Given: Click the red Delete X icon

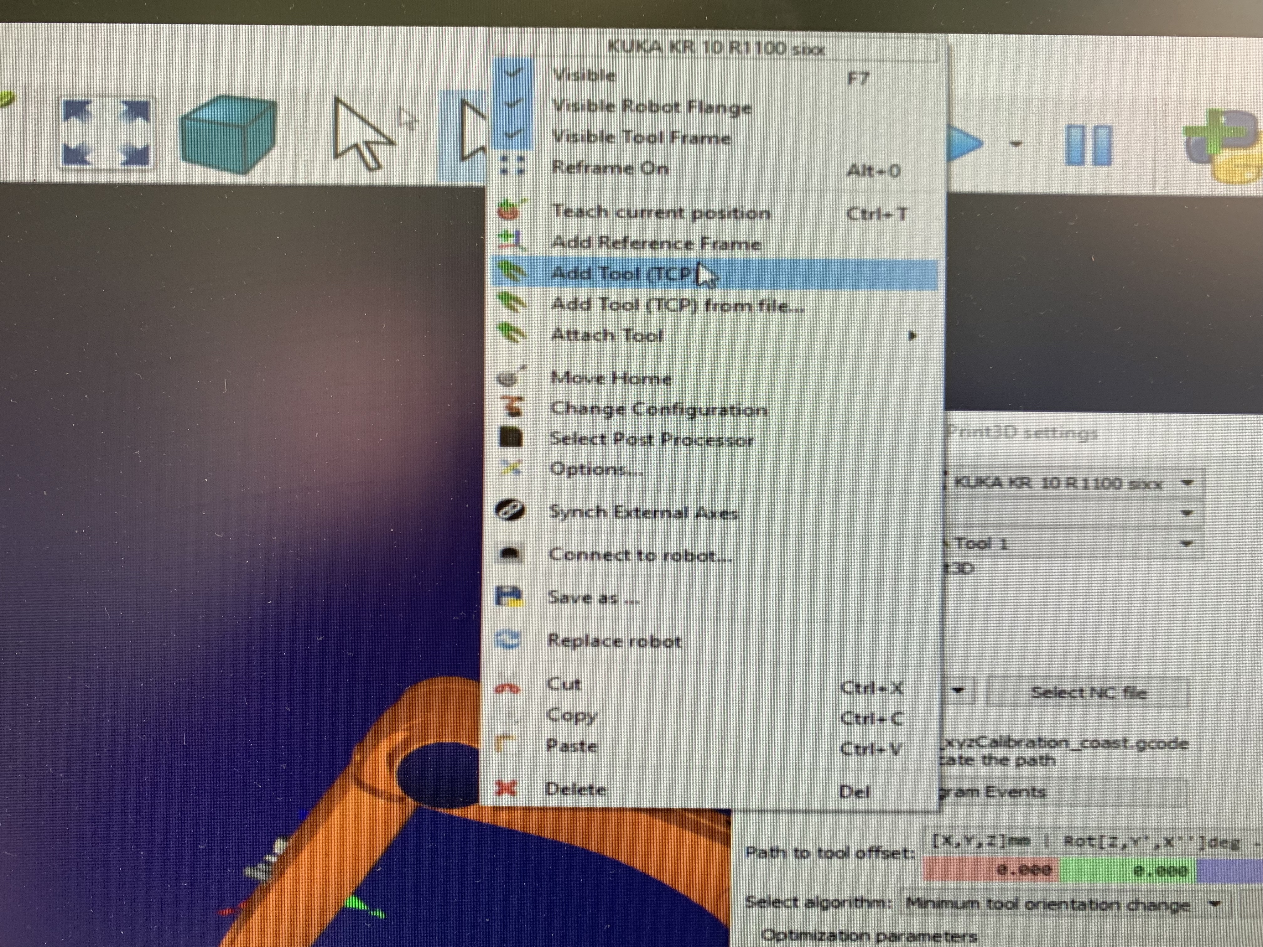Looking at the screenshot, I should [x=506, y=789].
